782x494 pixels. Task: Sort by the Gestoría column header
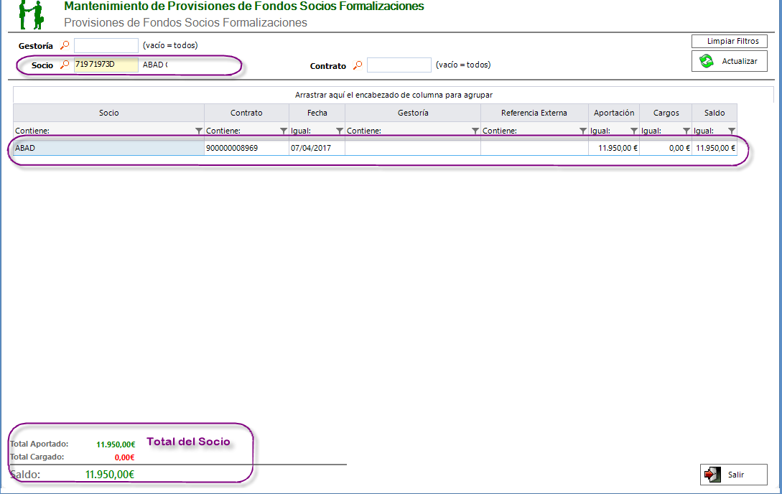pyautogui.click(x=413, y=113)
